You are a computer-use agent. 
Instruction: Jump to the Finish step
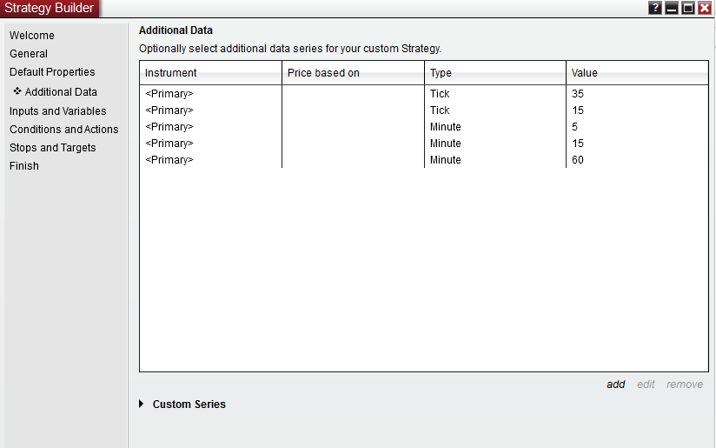pos(24,166)
